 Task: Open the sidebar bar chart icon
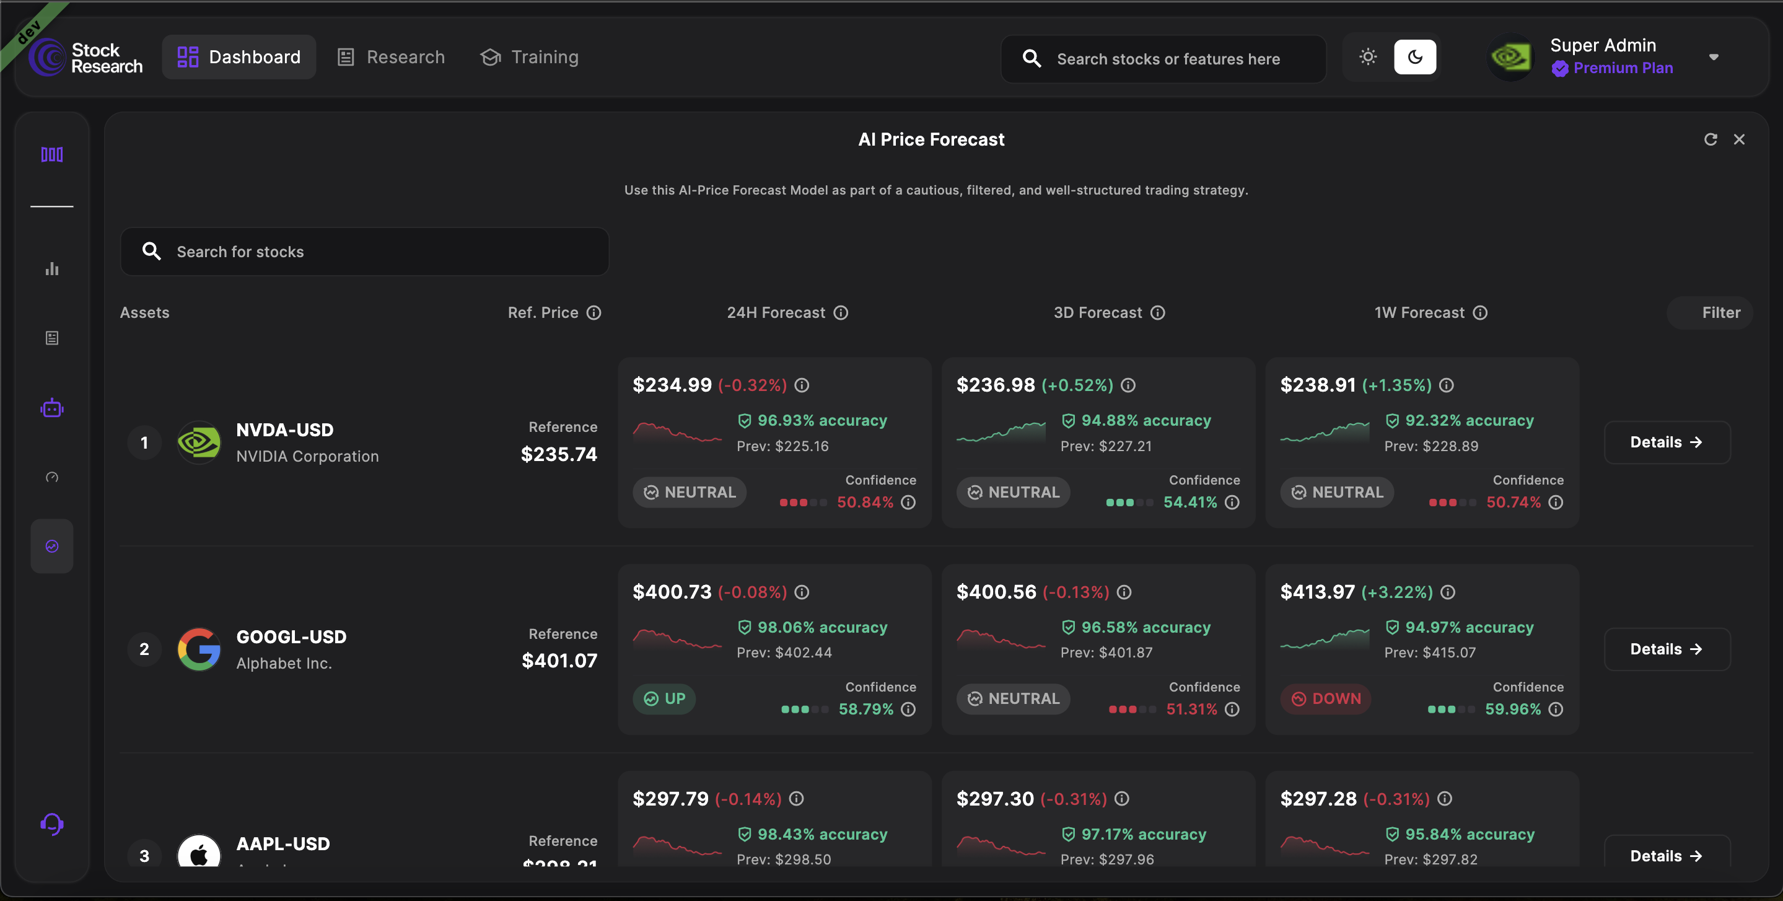(x=52, y=269)
